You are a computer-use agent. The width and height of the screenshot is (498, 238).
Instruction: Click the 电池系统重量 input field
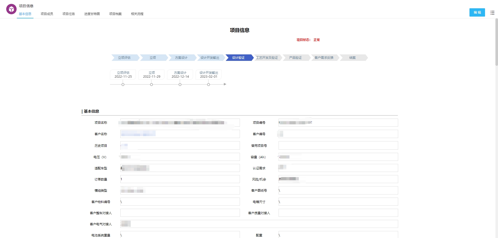tap(180, 235)
